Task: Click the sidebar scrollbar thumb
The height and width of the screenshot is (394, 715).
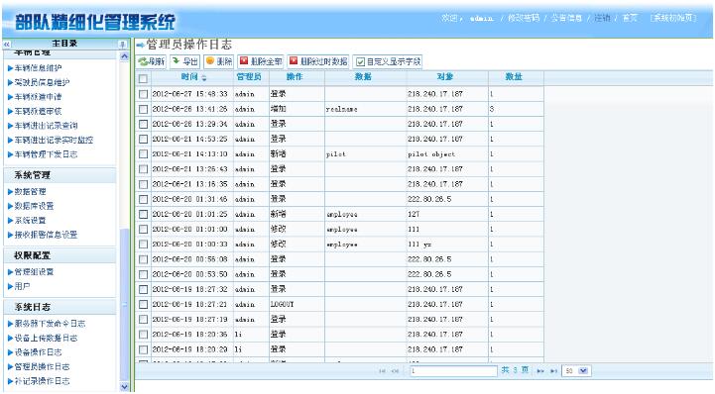Action: click(125, 305)
